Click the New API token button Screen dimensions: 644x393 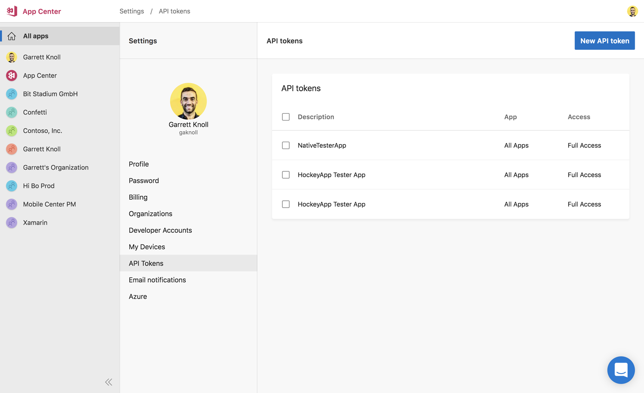(604, 40)
